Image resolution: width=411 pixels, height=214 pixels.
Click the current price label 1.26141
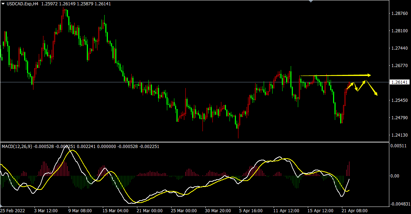pos(400,82)
